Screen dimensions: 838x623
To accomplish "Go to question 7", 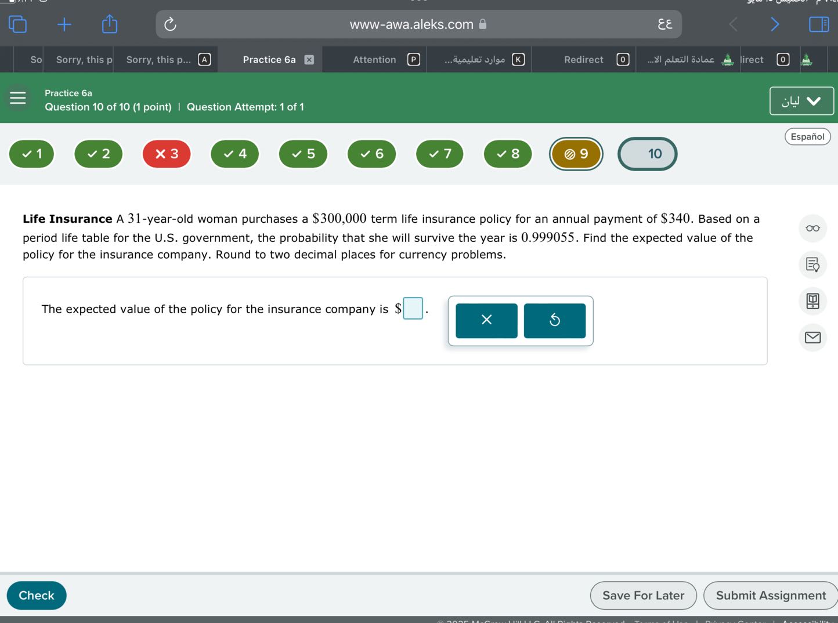I will click(x=440, y=154).
